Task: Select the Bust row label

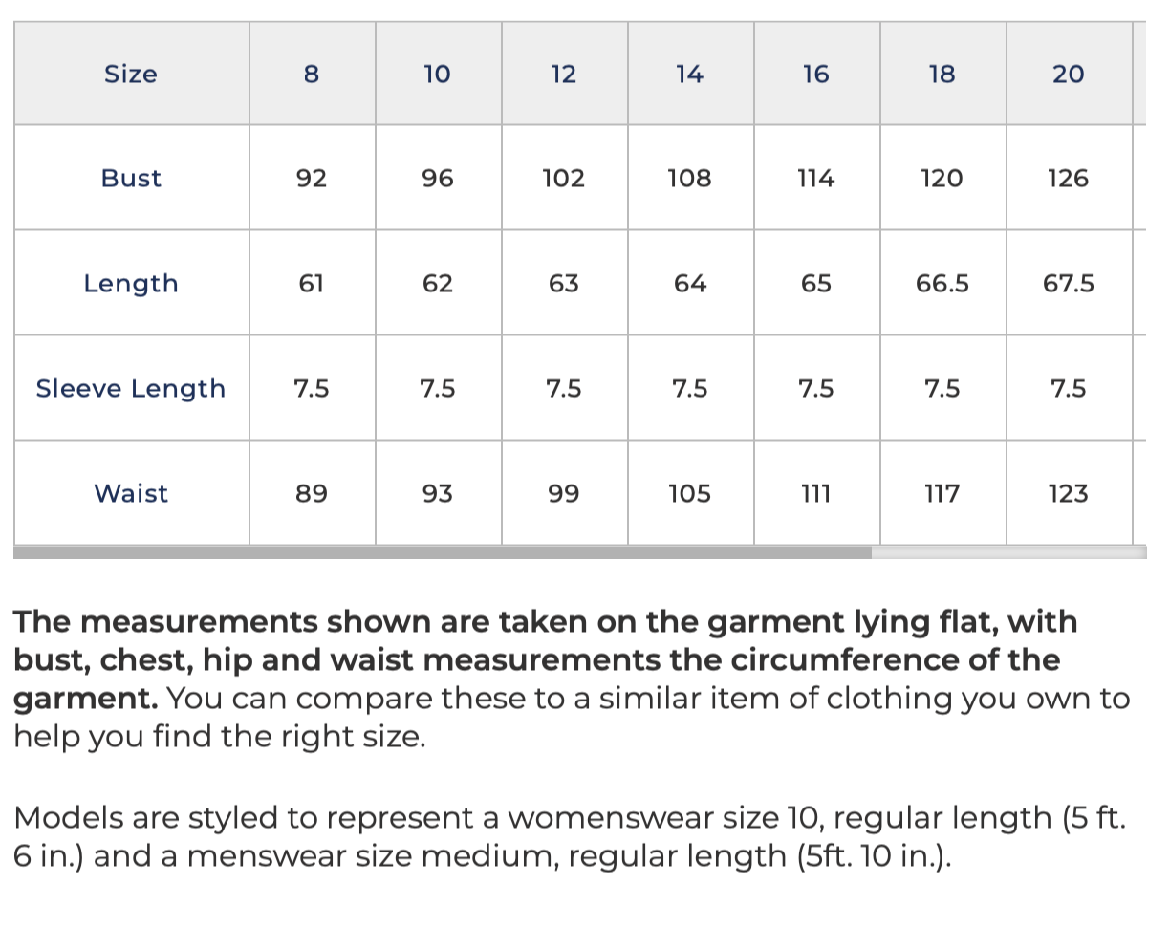Action: point(132,178)
